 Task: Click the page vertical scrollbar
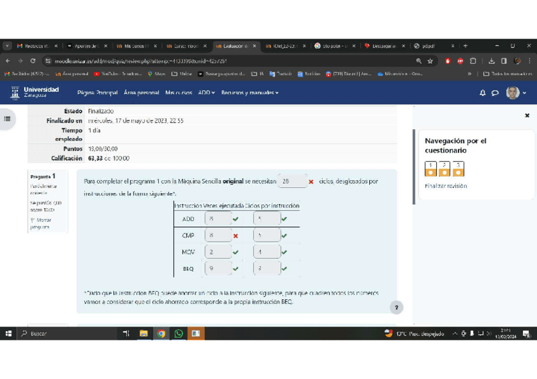pyautogui.click(x=414, y=167)
